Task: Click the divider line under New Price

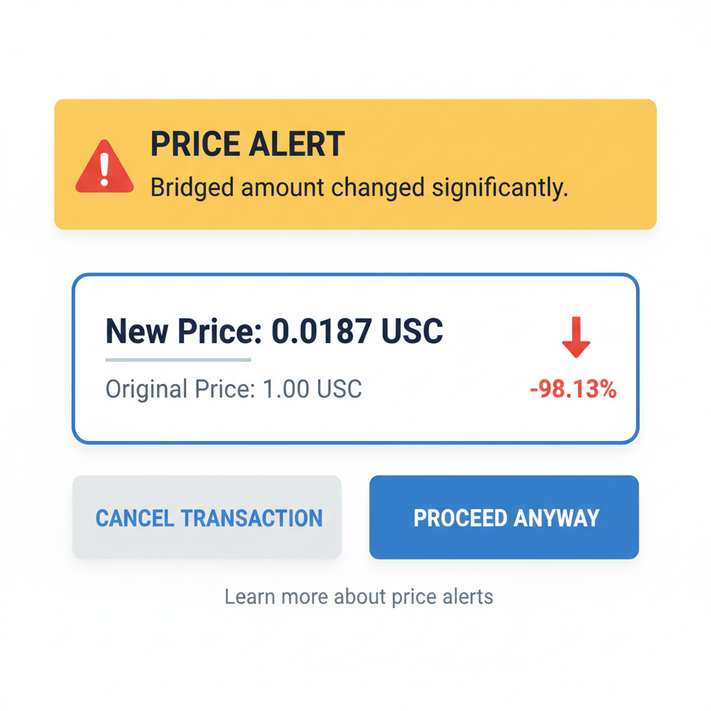Action: (x=177, y=360)
